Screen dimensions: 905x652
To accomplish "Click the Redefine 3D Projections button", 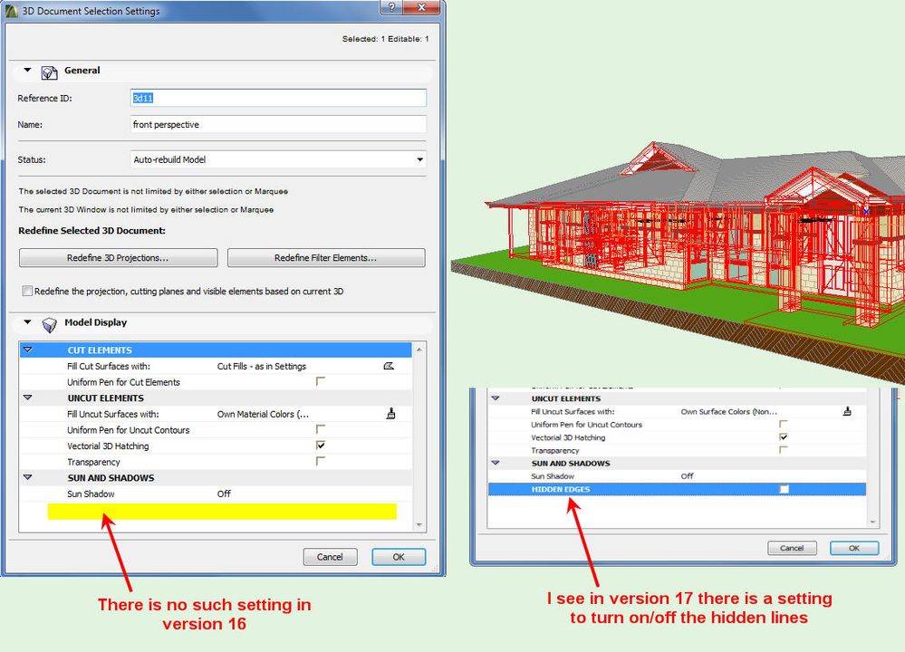I will tap(119, 258).
